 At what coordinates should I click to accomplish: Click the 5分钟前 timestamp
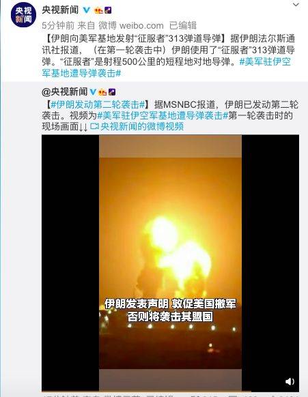click(x=58, y=25)
